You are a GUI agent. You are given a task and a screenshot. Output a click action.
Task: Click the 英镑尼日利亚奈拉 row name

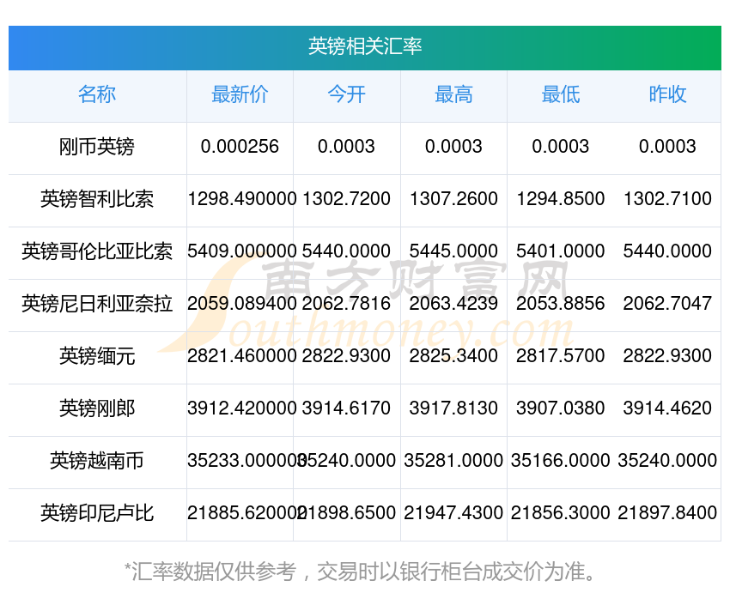click(x=97, y=304)
